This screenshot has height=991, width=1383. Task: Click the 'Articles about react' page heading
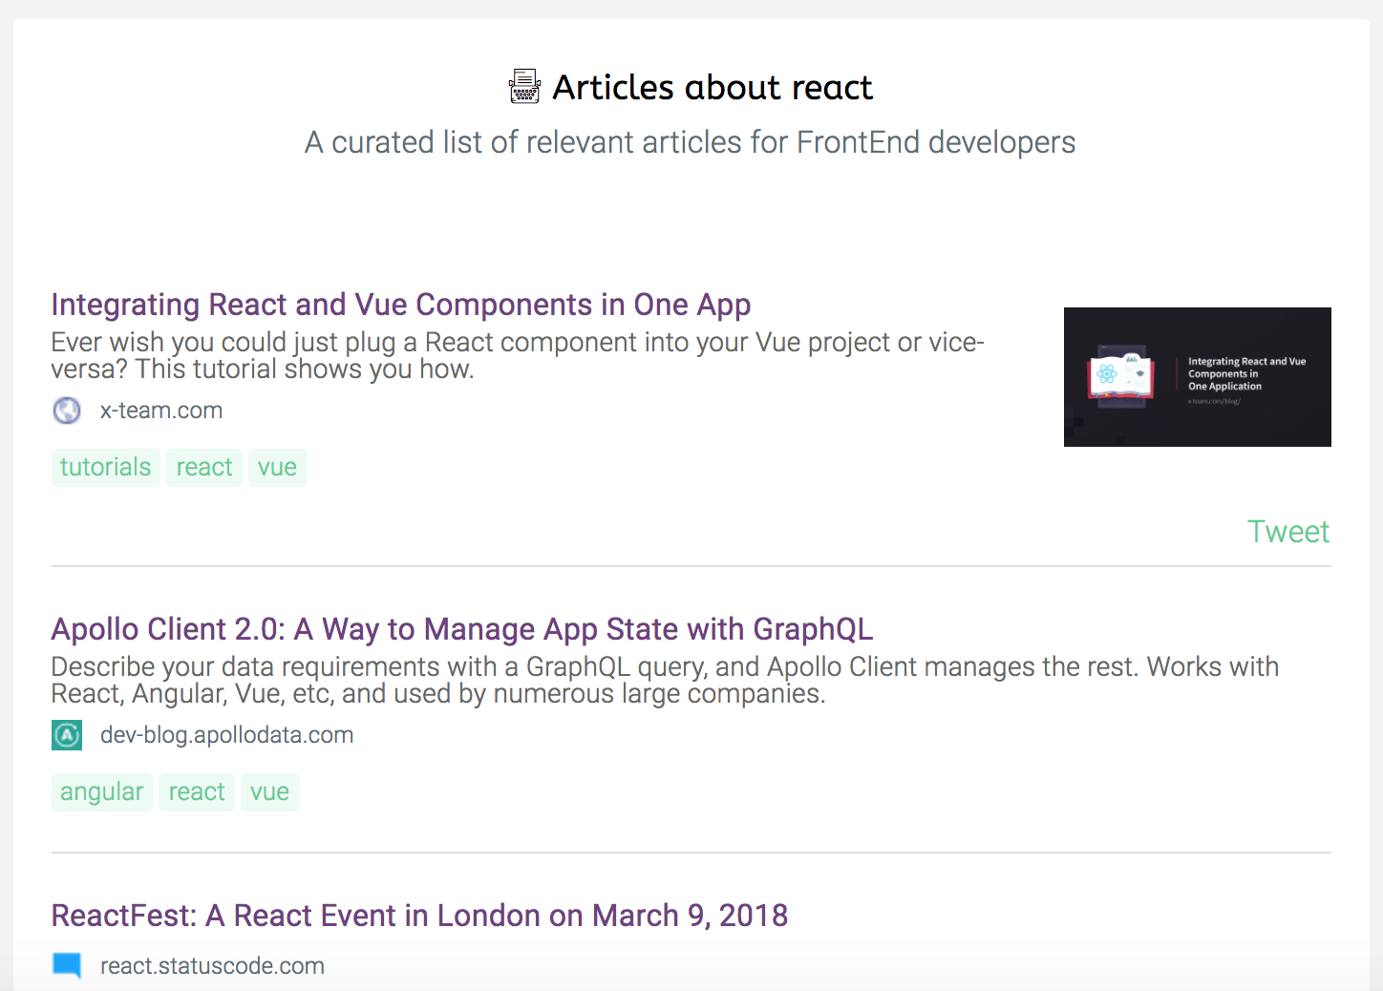pyautogui.click(x=713, y=87)
